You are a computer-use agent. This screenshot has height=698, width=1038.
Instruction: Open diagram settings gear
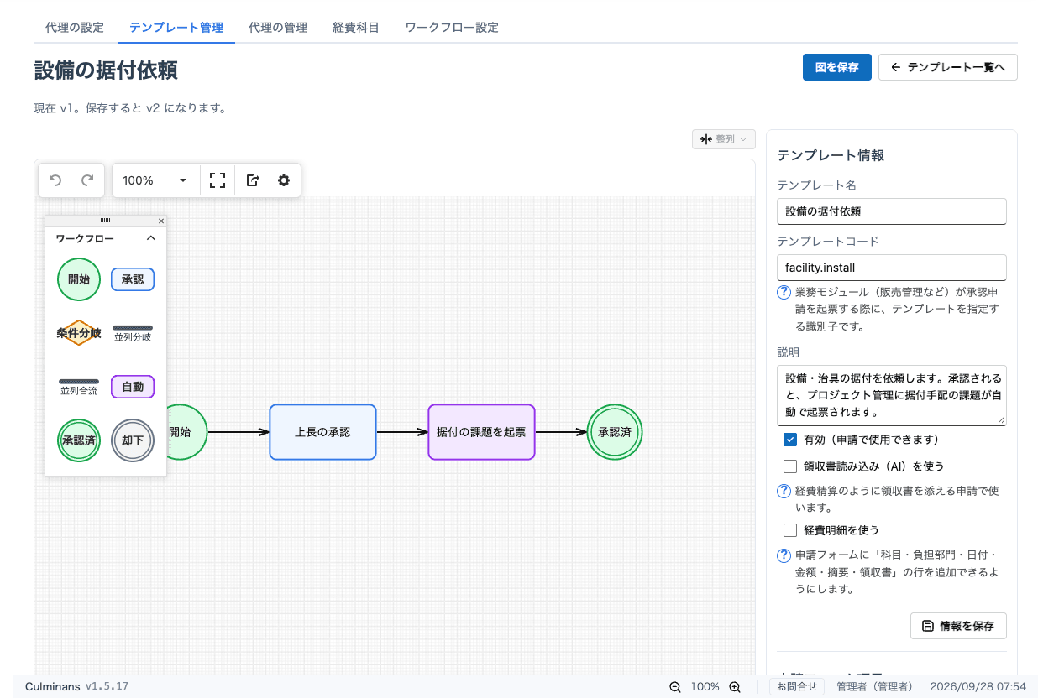[x=284, y=180]
